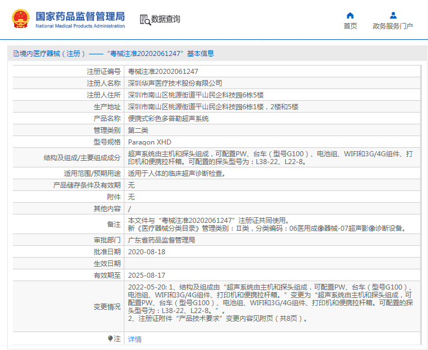Click National Medical Products Administration subtitle
The width and height of the screenshot is (428, 350).
[80, 26]
